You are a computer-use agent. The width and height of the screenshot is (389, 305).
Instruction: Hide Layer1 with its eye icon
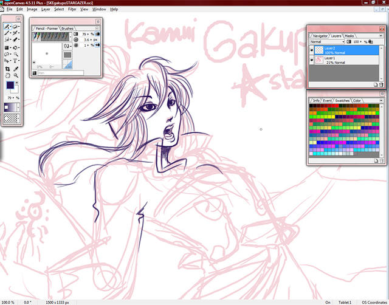[x=312, y=60]
